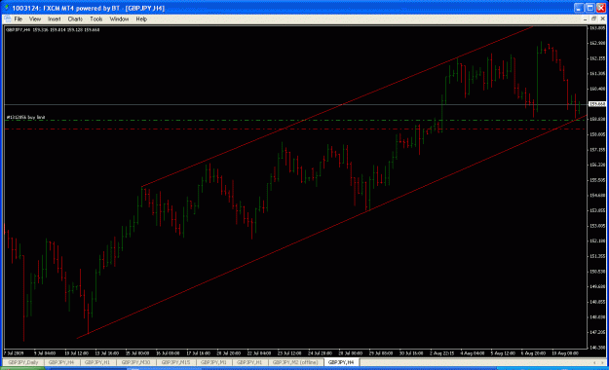
Task: Select the upper red channel trendline
Action: pos(337,107)
